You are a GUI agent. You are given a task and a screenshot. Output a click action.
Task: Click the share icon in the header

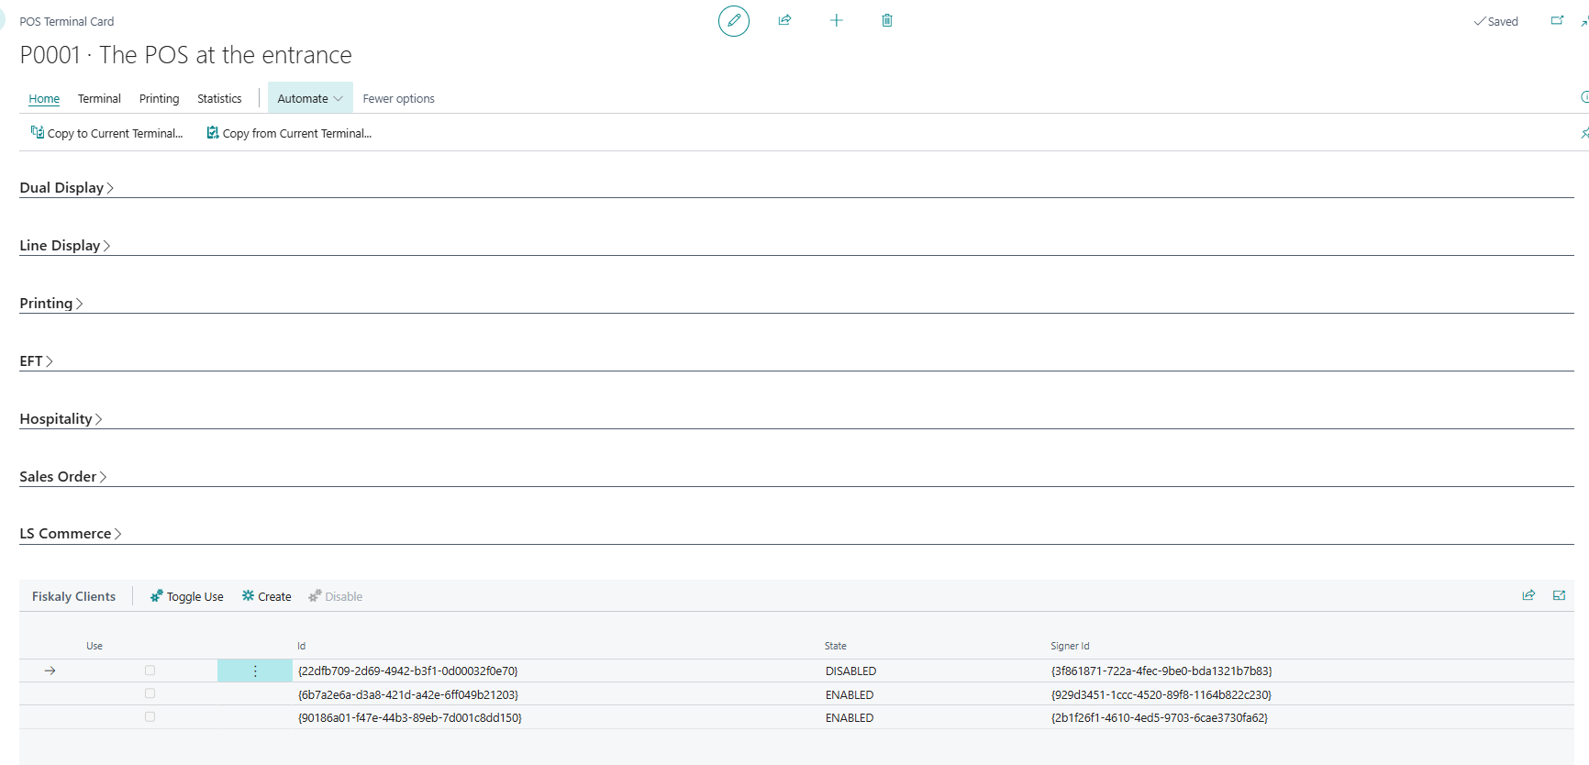tap(784, 20)
